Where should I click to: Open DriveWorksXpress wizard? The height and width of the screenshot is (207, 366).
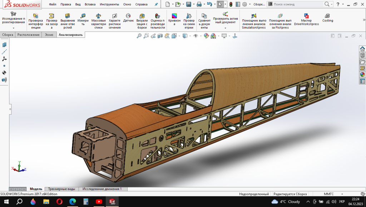(x=306, y=16)
